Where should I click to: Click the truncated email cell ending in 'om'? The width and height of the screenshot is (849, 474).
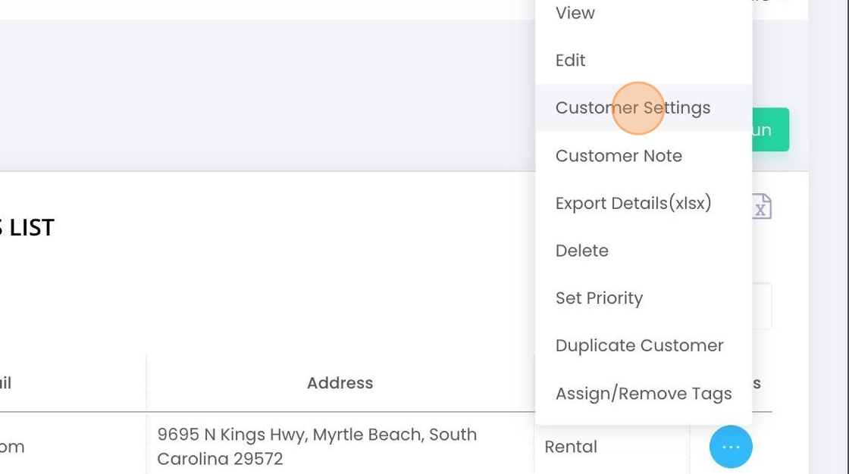point(12,447)
